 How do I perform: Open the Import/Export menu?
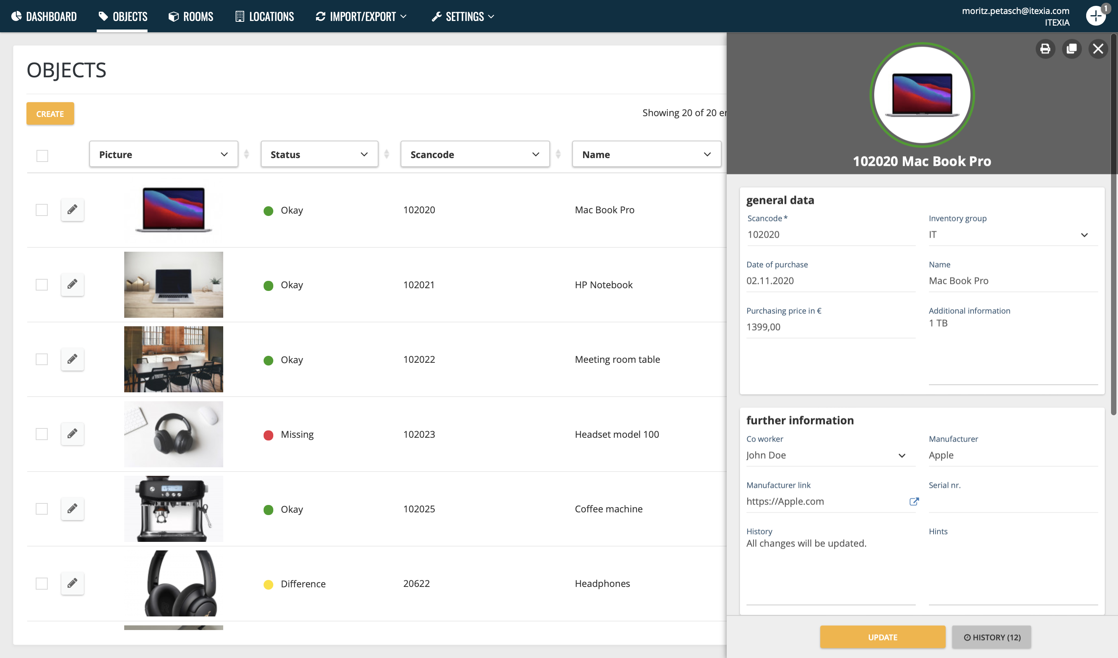coord(361,16)
